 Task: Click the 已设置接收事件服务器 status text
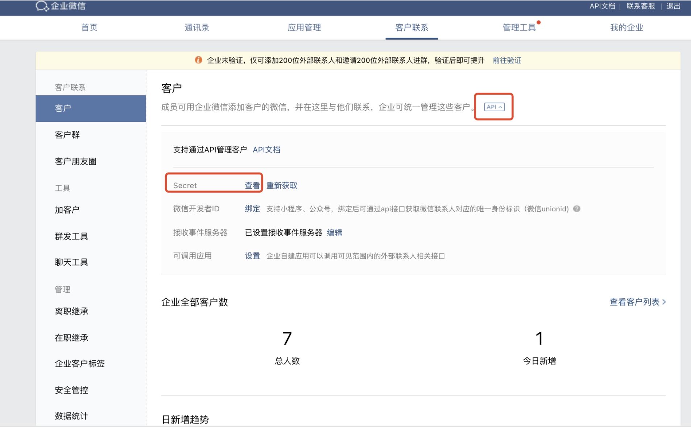tap(284, 233)
